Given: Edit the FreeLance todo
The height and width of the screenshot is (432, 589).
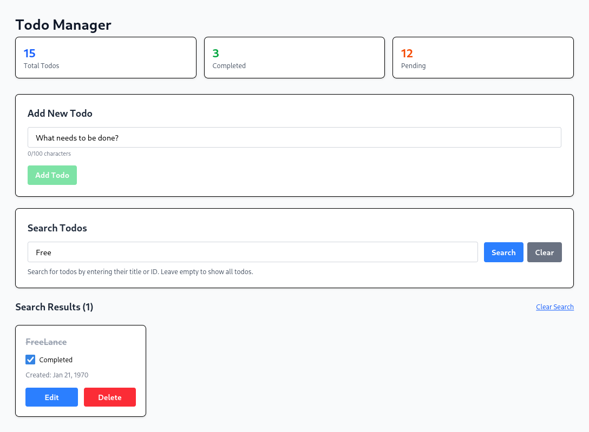Looking at the screenshot, I should [x=51, y=397].
